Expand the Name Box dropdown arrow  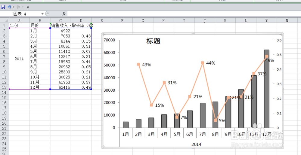tap(42, 14)
